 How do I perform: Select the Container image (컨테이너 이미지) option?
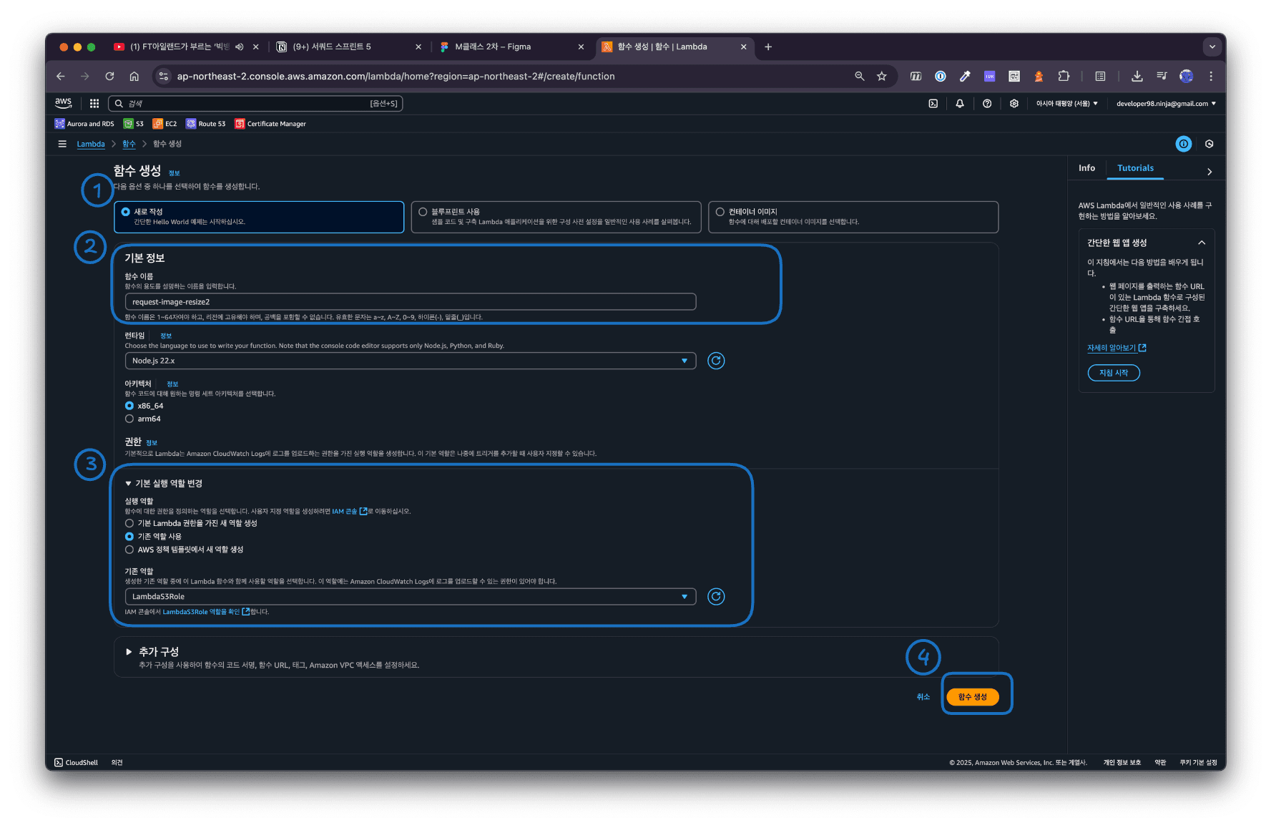click(x=853, y=217)
